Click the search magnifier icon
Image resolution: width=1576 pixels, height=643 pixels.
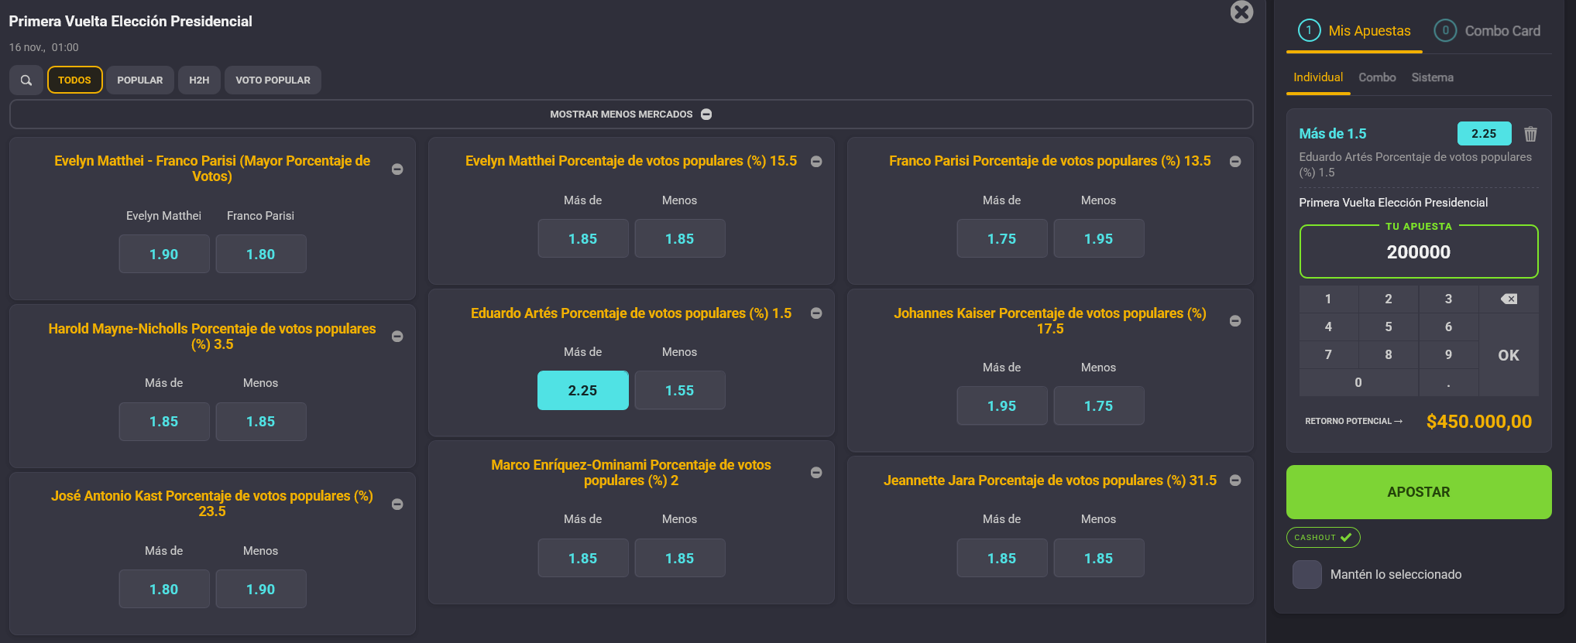(26, 80)
